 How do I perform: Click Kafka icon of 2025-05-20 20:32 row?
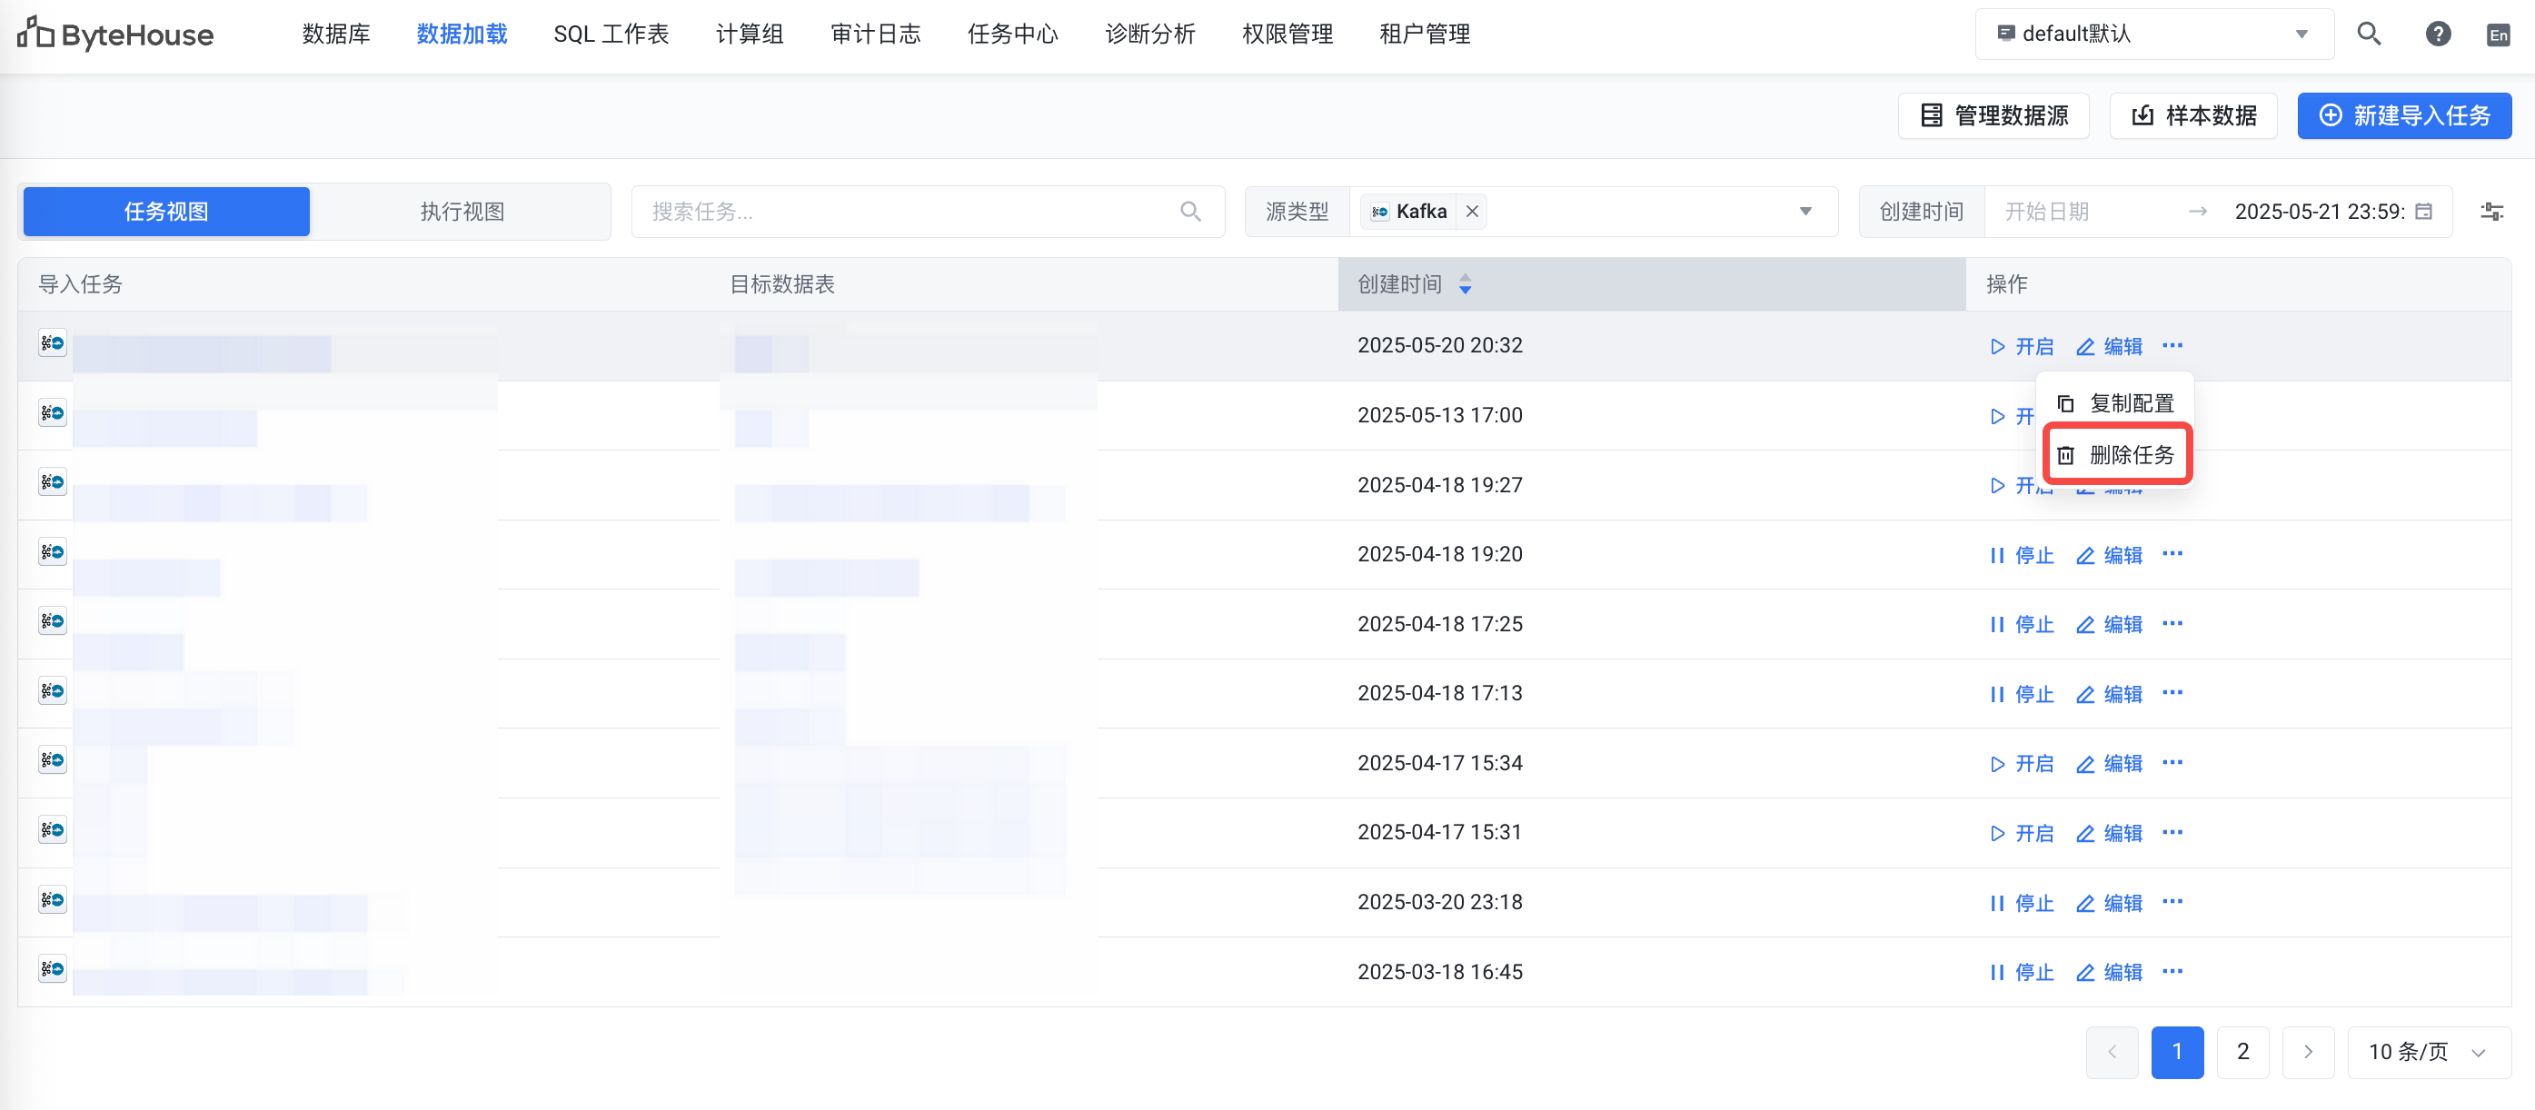pyautogui.click(x=52, y=343)
